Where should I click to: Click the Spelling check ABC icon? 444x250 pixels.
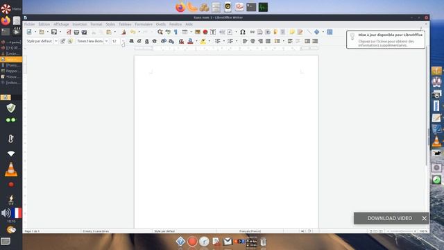pos(168,32)
